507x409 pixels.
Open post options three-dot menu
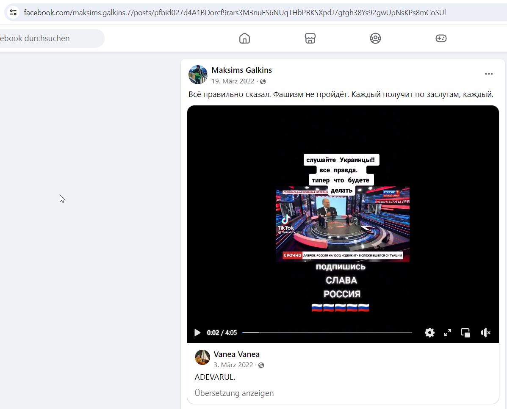coord(488,74)
